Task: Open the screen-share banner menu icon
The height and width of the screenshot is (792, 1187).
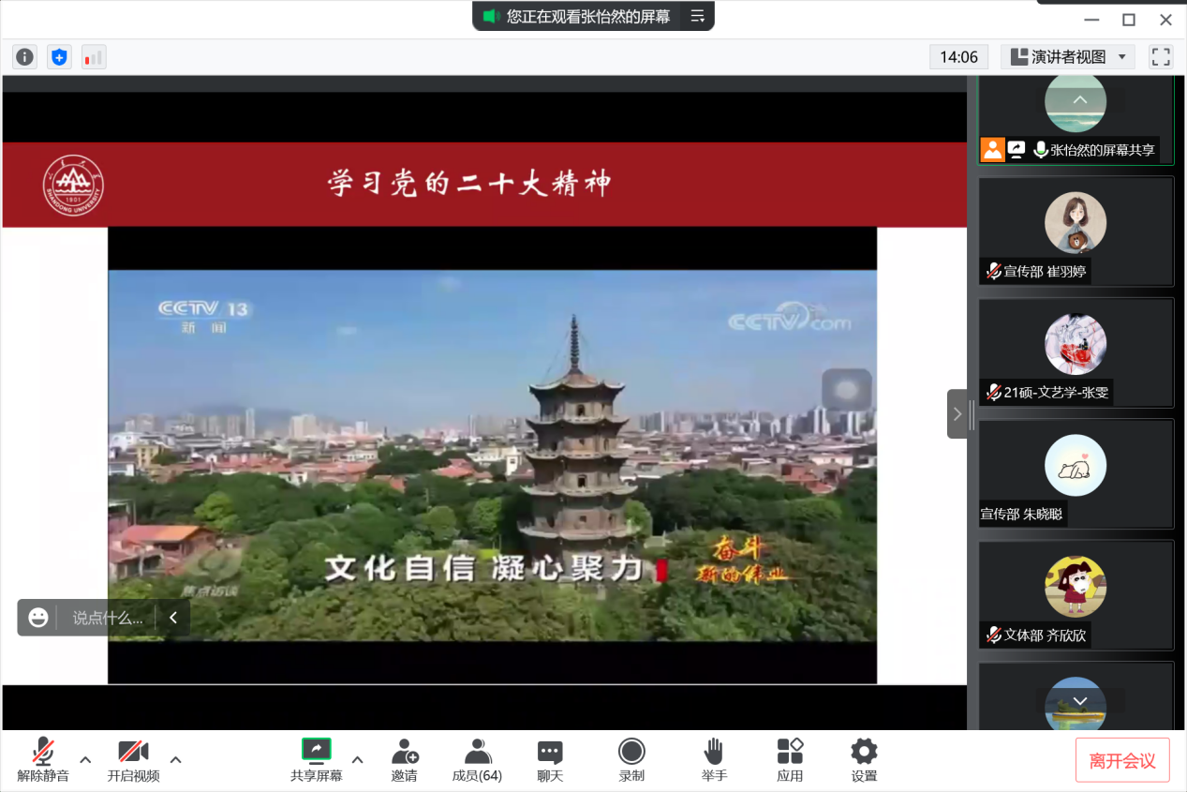Action: click(697, 16)
